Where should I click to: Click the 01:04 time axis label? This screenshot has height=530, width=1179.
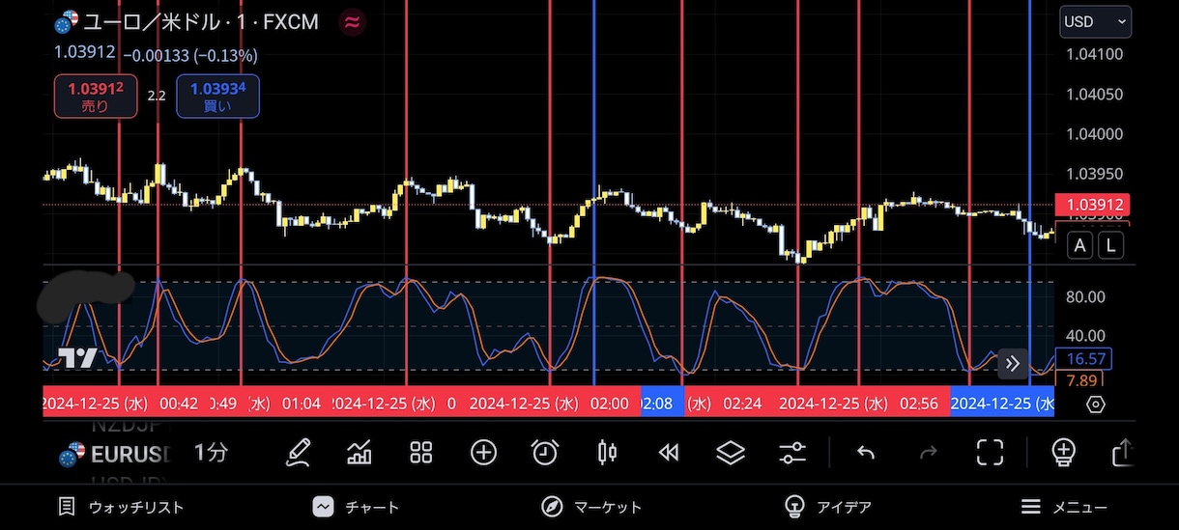coord(301,404)
